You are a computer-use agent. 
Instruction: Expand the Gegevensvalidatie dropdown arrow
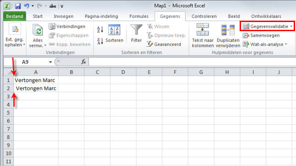click(291, 27)
